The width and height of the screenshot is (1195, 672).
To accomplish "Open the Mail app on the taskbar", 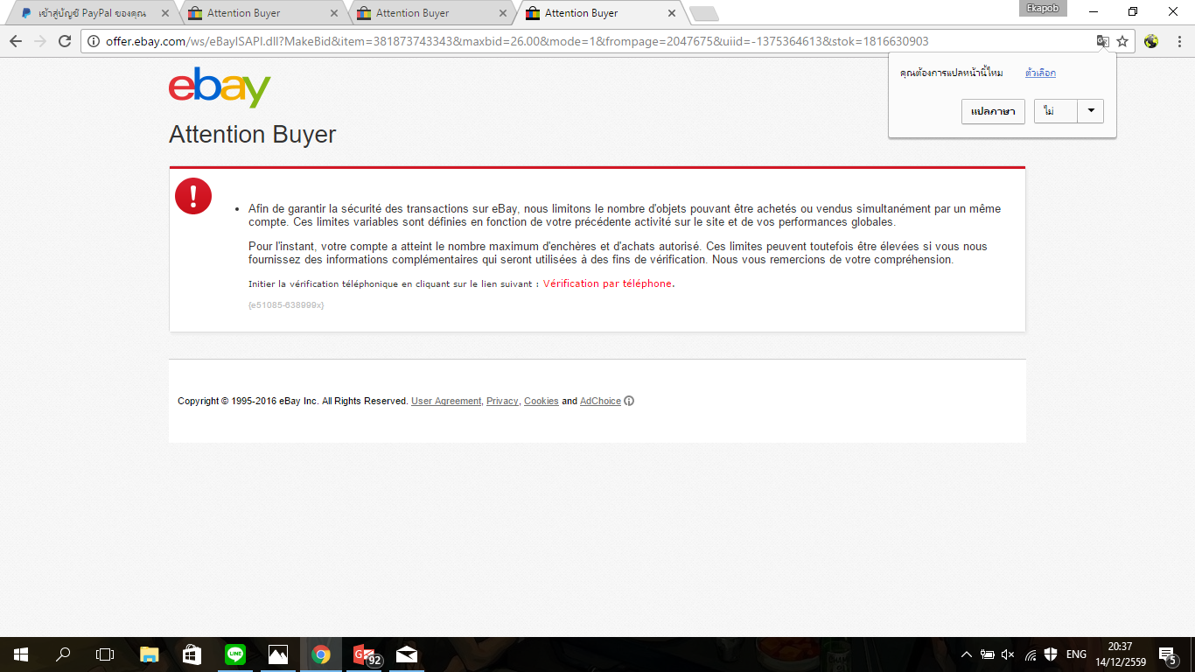I will coord(407,654).
